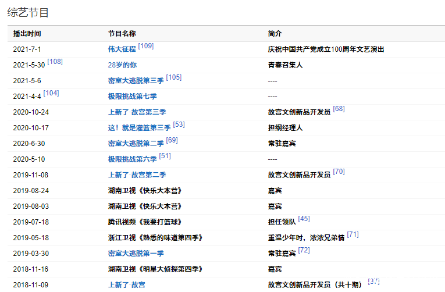
Task: Open reference [104] beside 2021-4-4
Action: click(51, 93)
